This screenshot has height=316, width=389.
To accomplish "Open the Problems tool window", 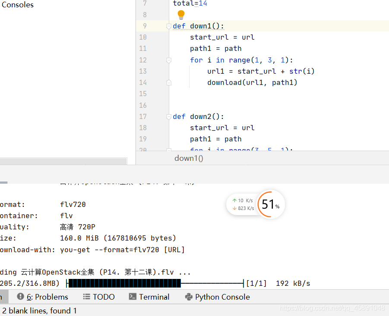I will tap(42, 297).
